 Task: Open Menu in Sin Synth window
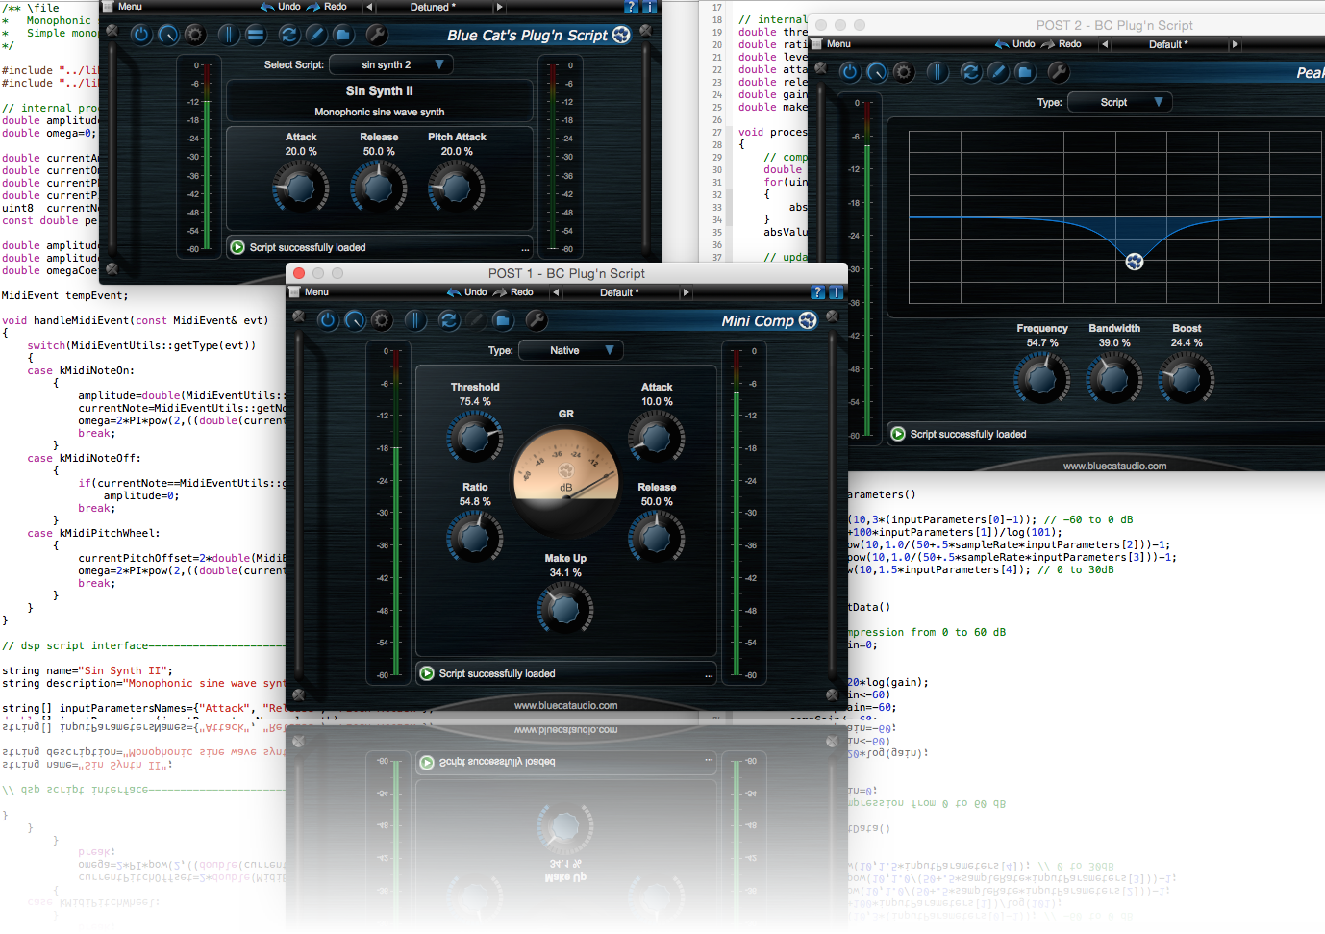[x=124, y=7]
